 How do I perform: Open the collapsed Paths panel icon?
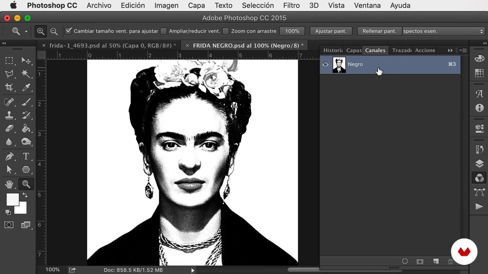479,192
